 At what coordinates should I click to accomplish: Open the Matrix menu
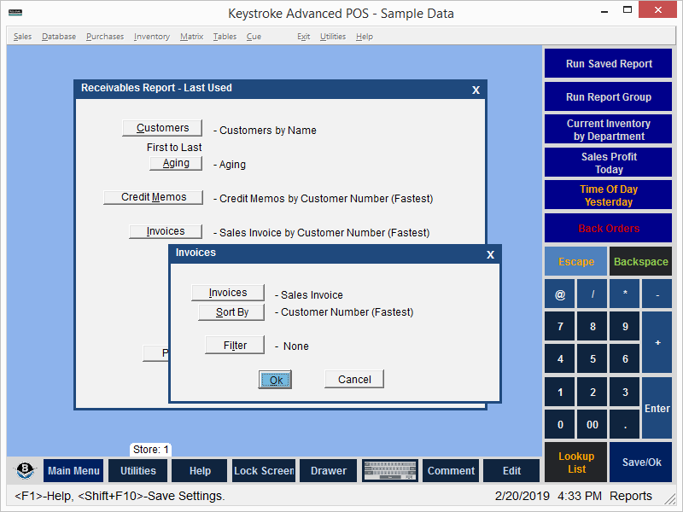coord(191,37)
